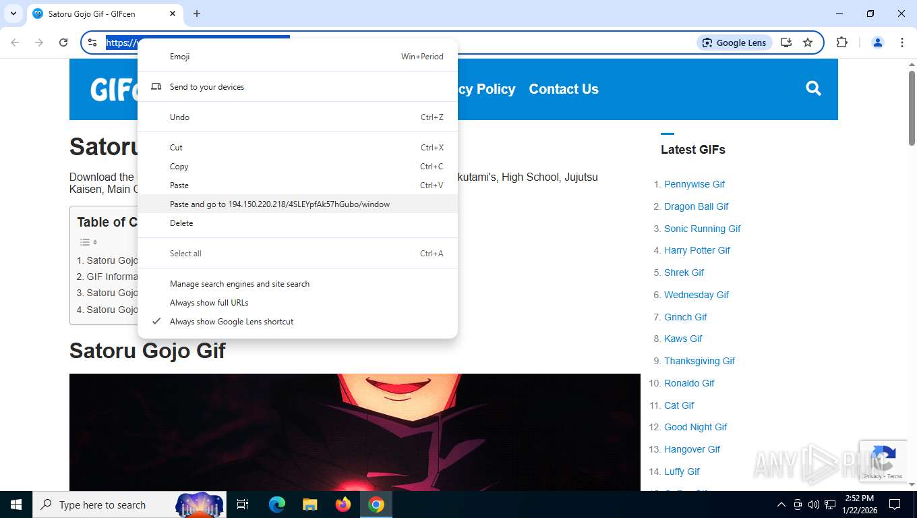Open the Good Night Gif link
The image size is (917, 518).
[x=696, y=427]
